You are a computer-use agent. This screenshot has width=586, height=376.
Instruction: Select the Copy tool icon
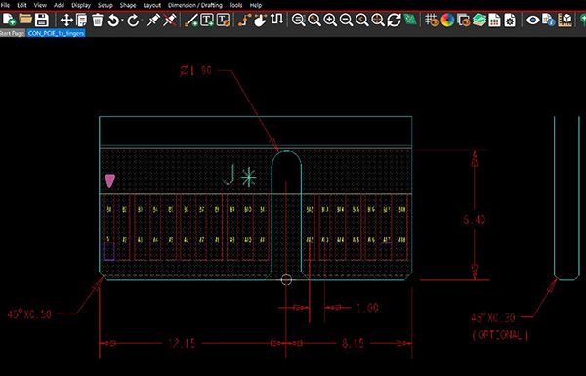tap(81, 20)
